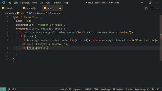Click Formatting status item
Image resolution: width=162 pixels, height=91 pixels.
coord(142,89)
